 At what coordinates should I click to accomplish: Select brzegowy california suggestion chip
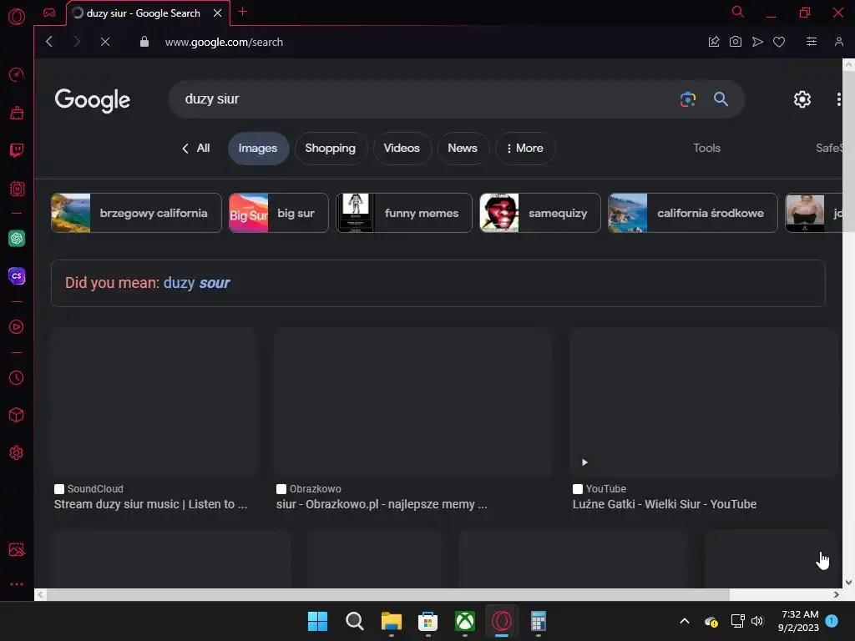point(136,213)
